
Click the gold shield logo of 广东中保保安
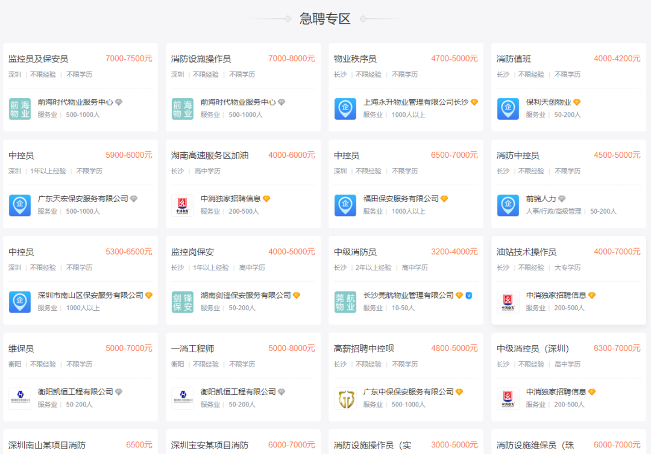click(x=345, y=399)
